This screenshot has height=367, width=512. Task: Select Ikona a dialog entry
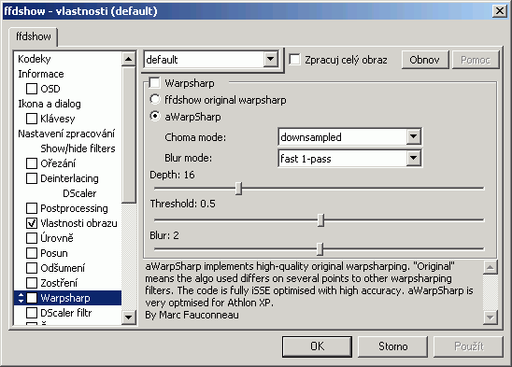(x=50, y=104)
